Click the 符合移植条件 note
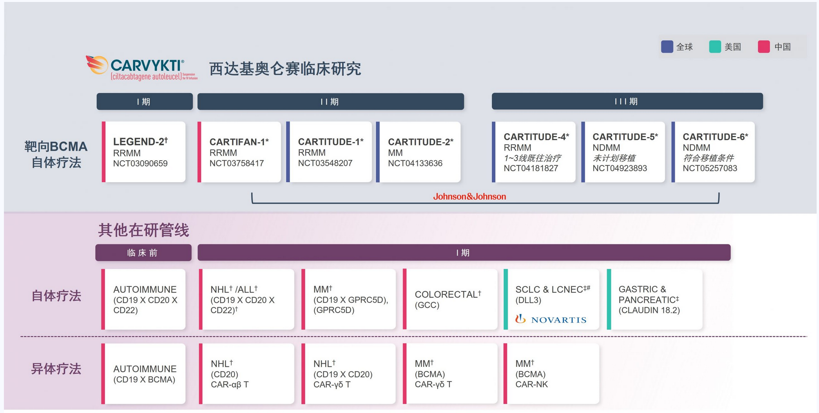This screenshot has height=413, width=819. [708, 158]
